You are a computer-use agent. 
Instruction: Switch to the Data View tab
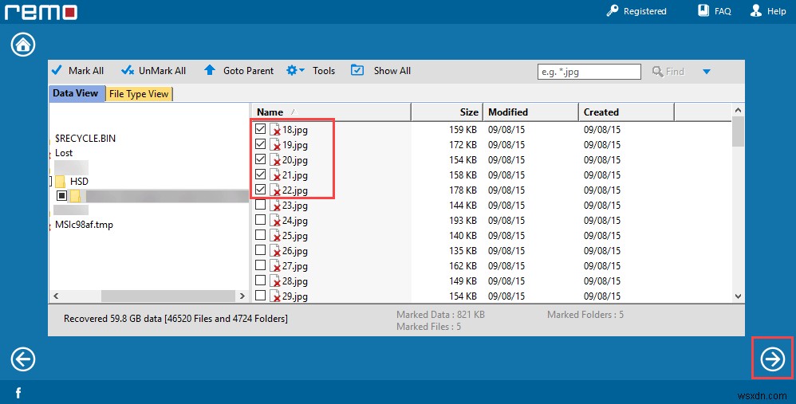pyautogui.click(x=76, y=93)
